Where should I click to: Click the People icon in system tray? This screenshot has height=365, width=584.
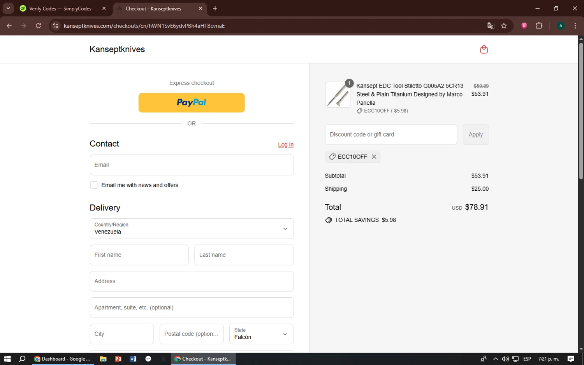[x=484, y=359]
